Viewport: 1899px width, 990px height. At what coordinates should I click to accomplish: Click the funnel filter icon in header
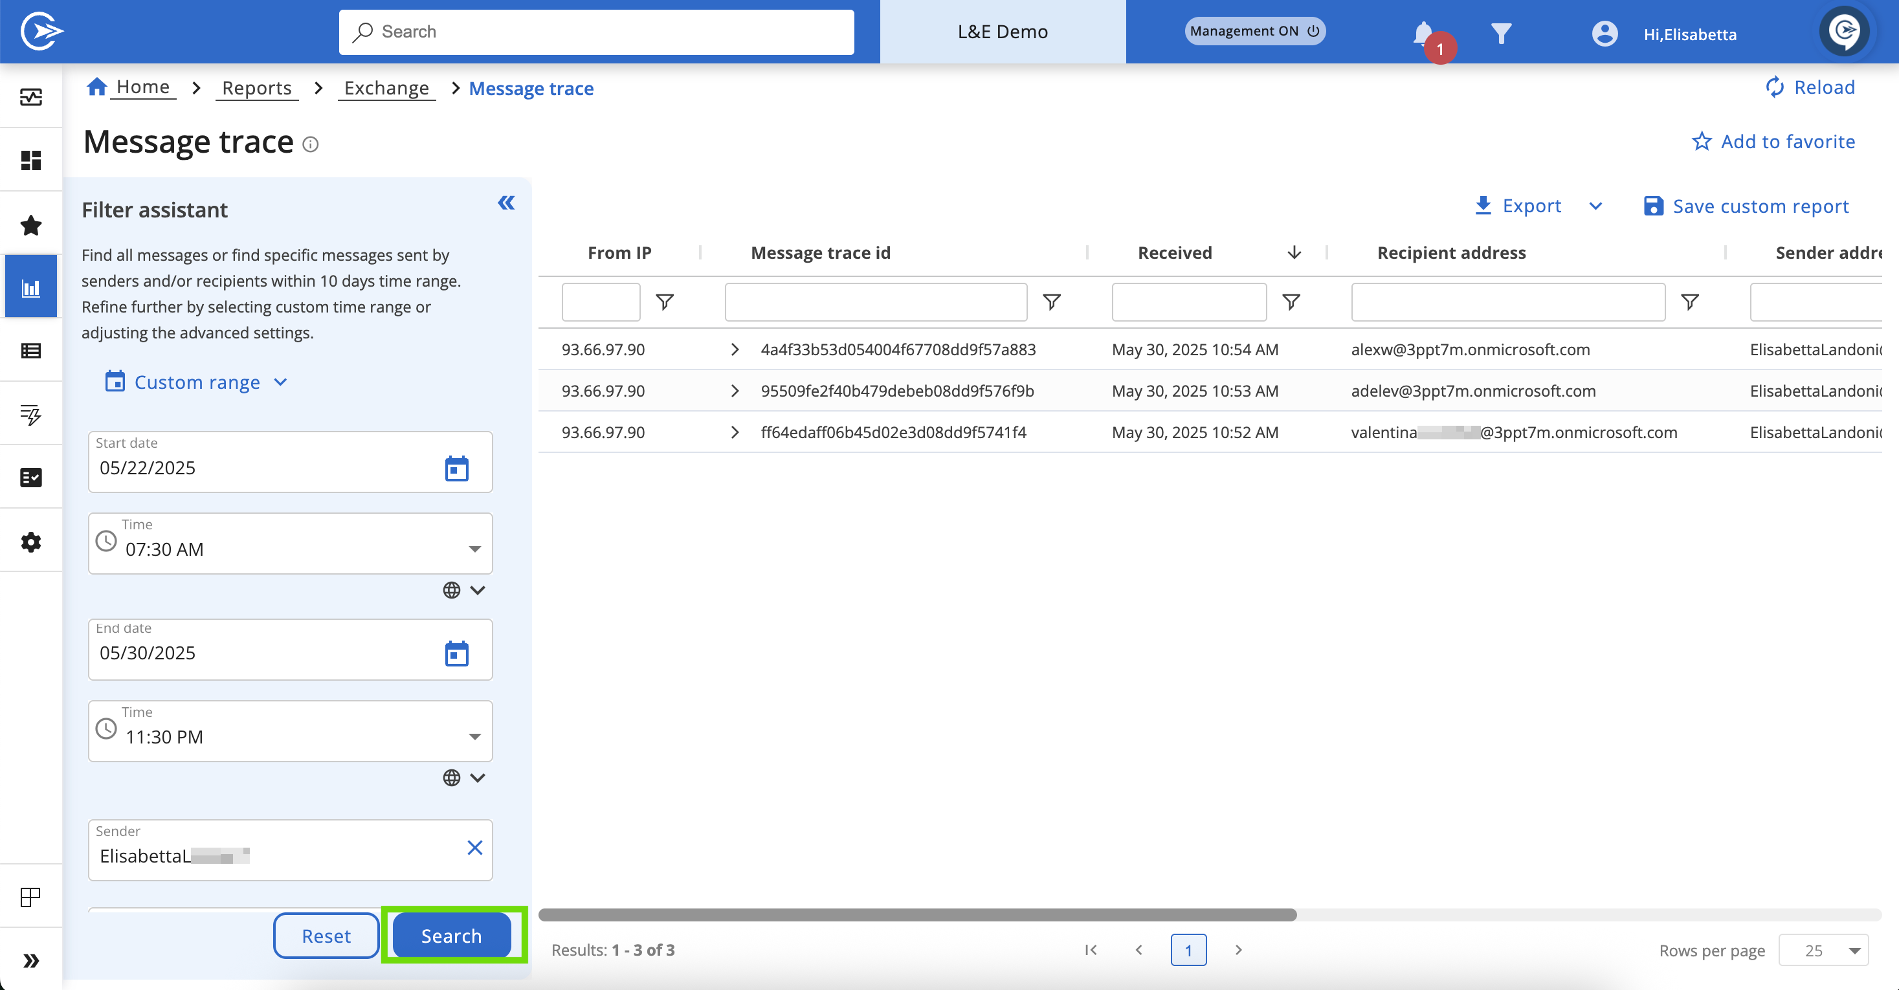click(x=1502, y=33)
